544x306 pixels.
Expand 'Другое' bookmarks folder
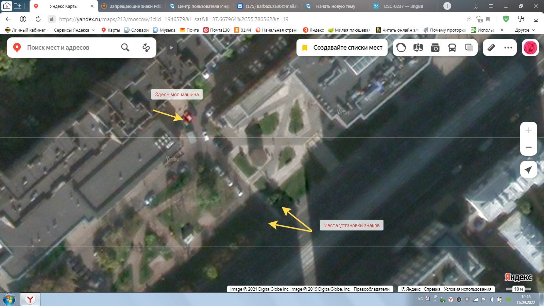point(525,30)
